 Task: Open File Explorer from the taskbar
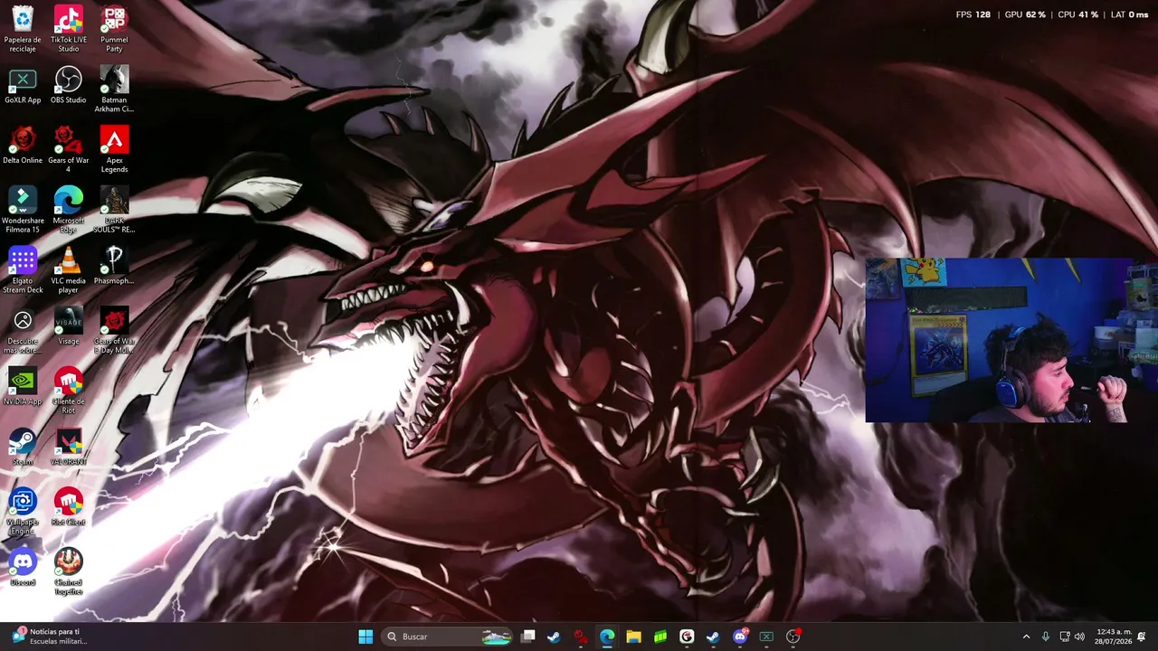click(633, 637)
